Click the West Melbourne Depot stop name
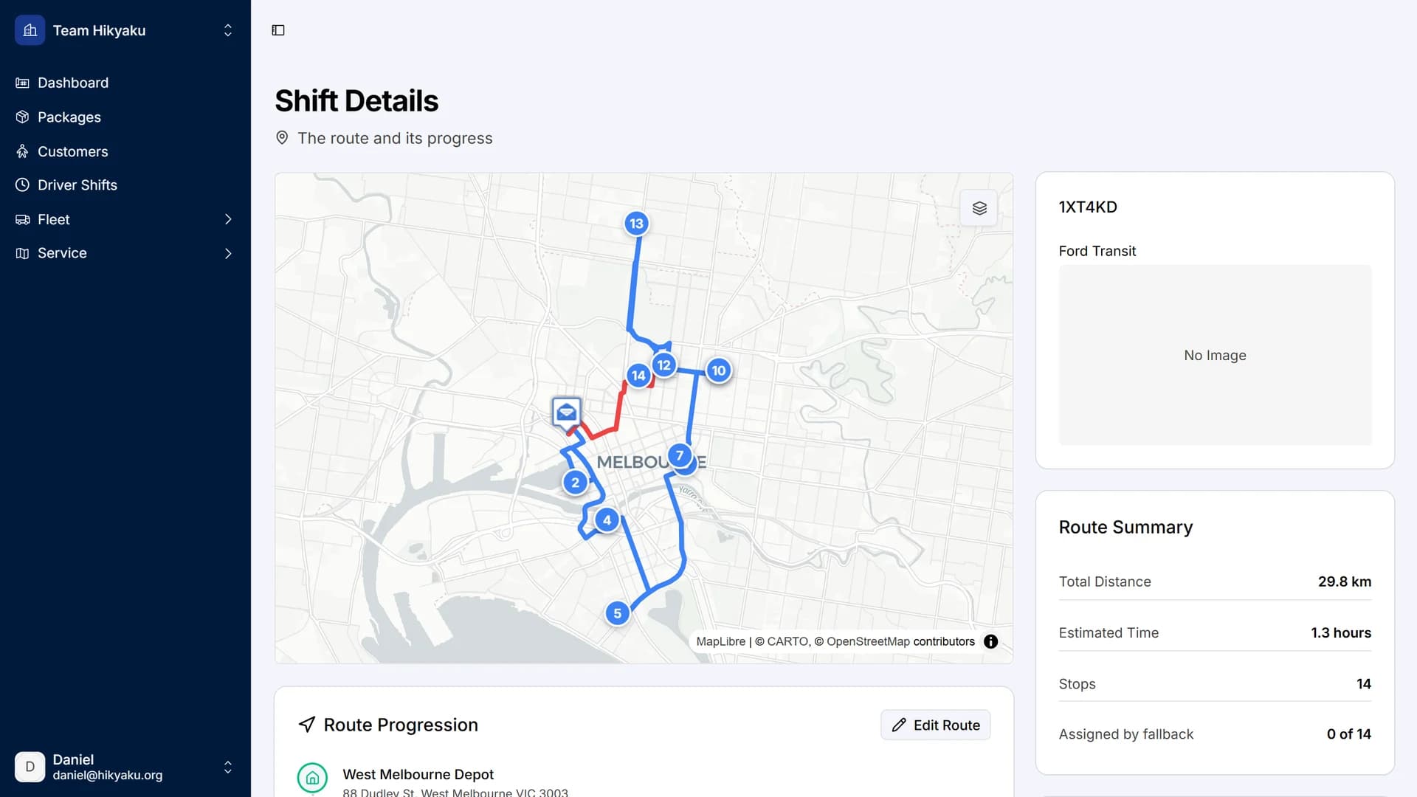 tap(418, 774)
